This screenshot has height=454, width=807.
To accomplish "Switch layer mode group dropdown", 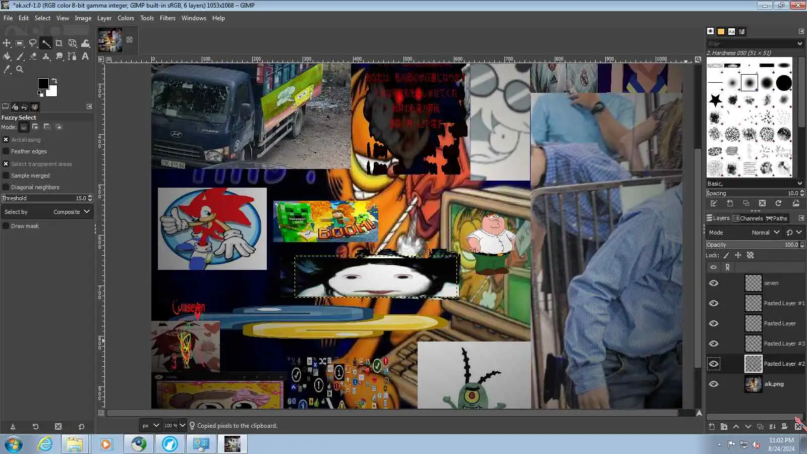I will click(794, 233).
